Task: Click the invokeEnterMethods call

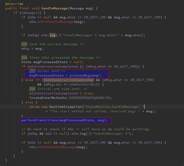Action: pos(71,98)
